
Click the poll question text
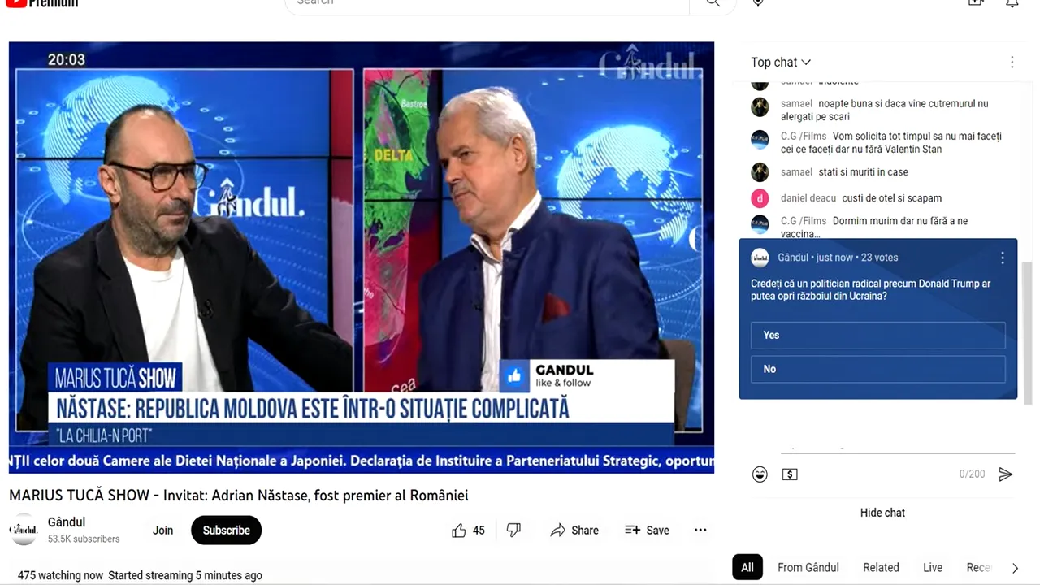(871, 290)
